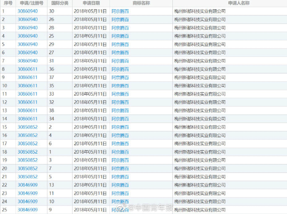Open application number 30860611 in row 8
This screenshot has width=287, height=214.
tap(27, 69)
